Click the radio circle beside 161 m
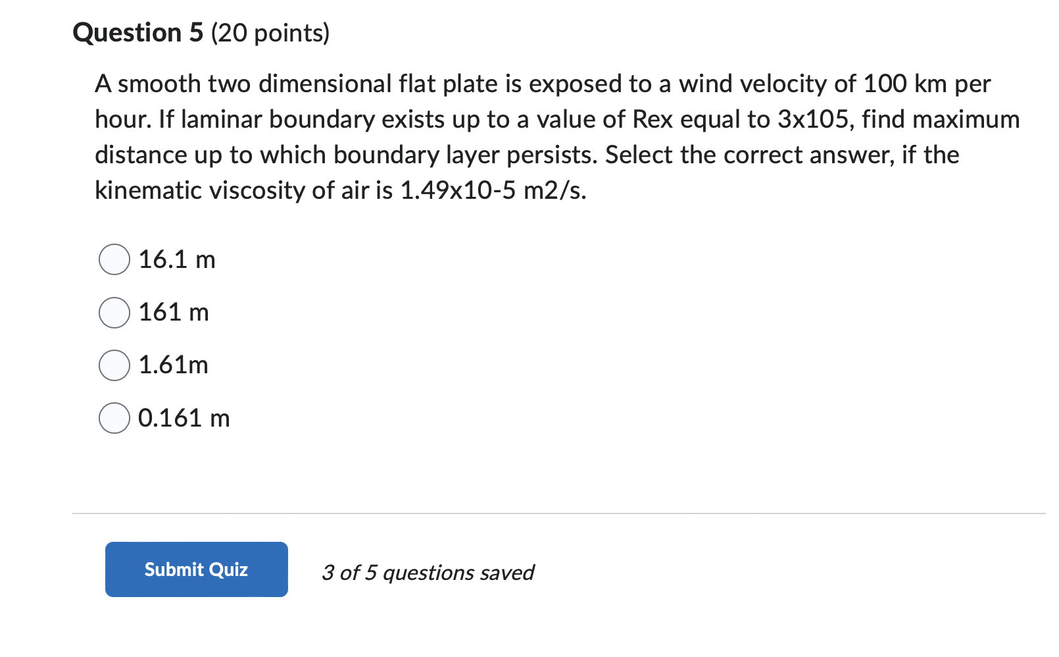This screenshot has height=657, width=1059. click(x=114, y=312)
